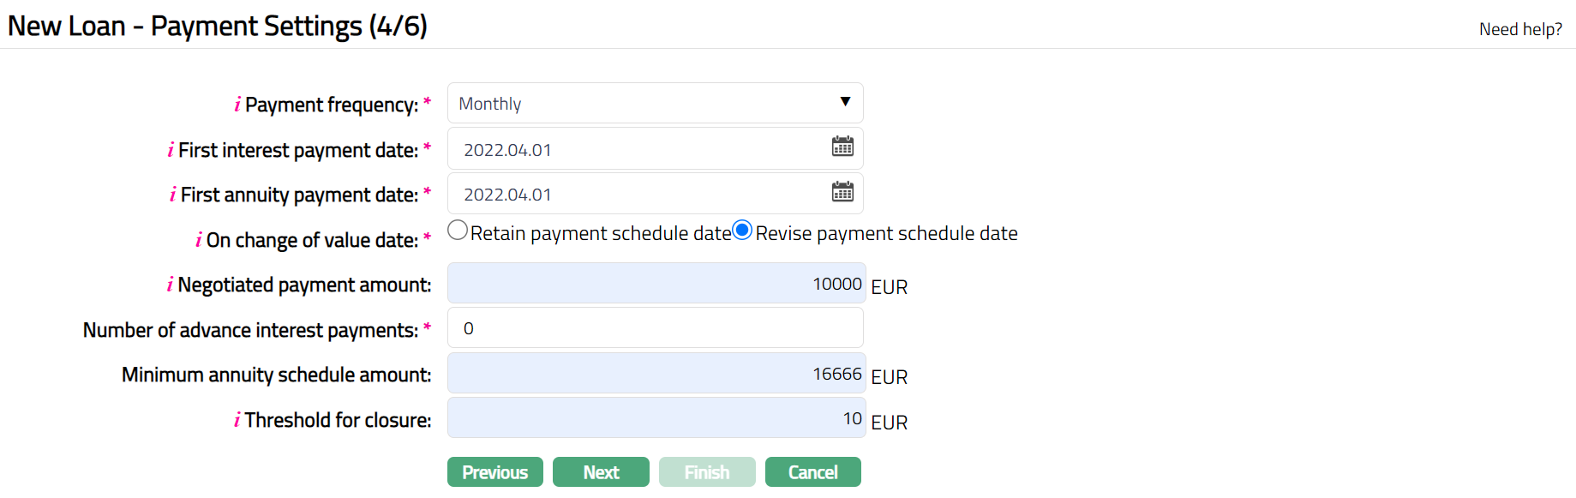Focus the Number of advance interest payments field
Viewport: 1576px width, 498px height.
pos(655,328)
